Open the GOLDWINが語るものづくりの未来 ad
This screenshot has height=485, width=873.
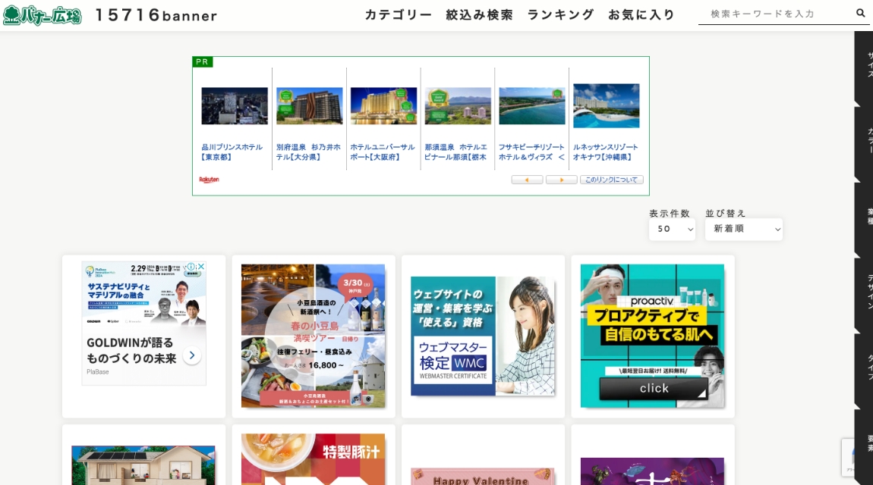point(131,351)
